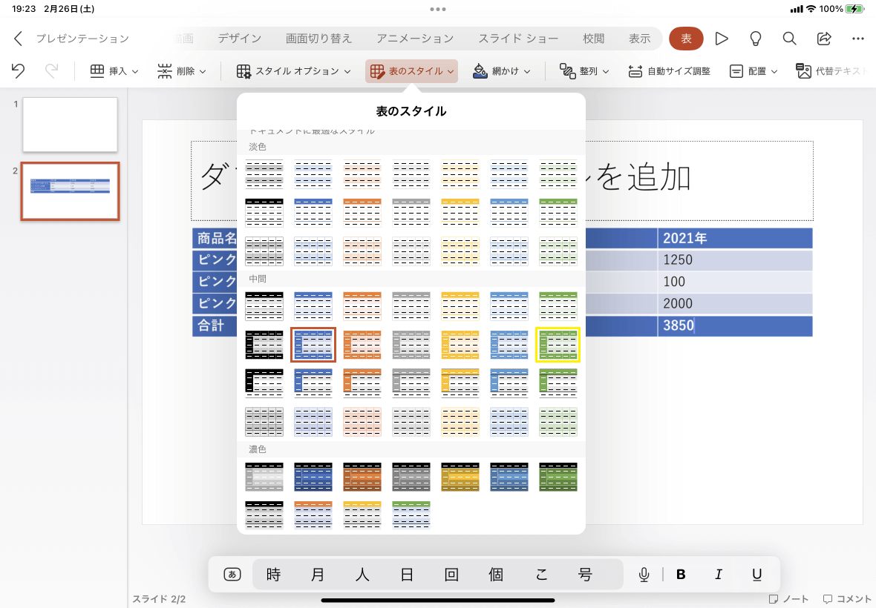
Task: Click the 2021年 header cell
Action: pos(735,238)
